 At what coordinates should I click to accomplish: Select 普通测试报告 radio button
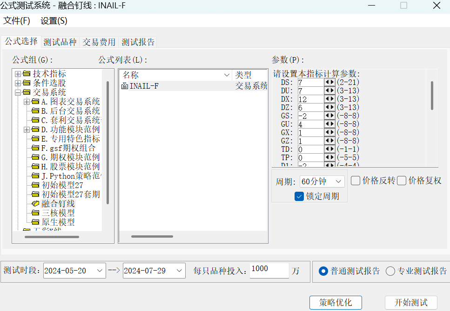pos(323,271)
